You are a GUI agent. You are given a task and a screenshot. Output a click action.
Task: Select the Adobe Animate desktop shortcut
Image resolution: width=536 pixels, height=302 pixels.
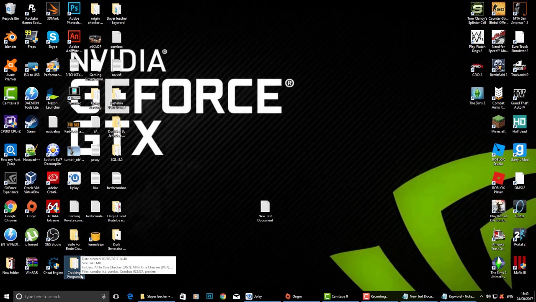click(74, 42)
